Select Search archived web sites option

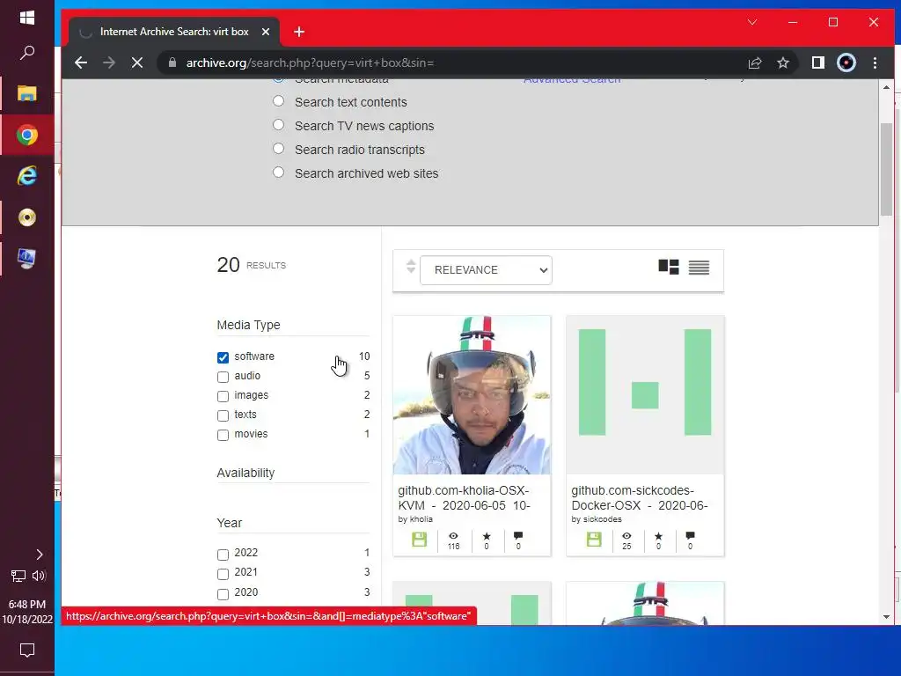(278, 172)
